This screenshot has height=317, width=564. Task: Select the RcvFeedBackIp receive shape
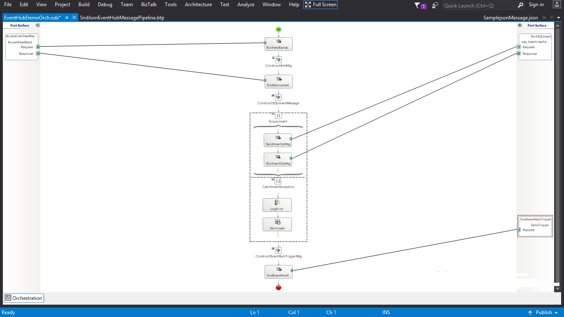pyautogui.click(x=278, y=44)
